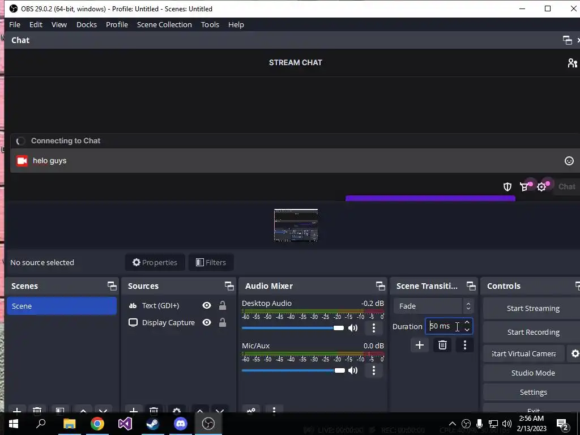580x435 pixels.
Task: Open the Tools menu
Action: click(210, 25)
